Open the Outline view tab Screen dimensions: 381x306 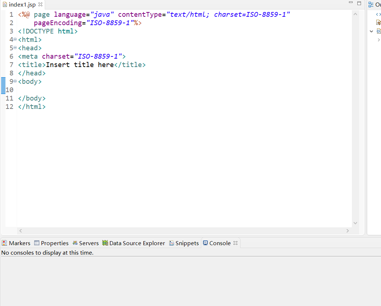(375, 5)
